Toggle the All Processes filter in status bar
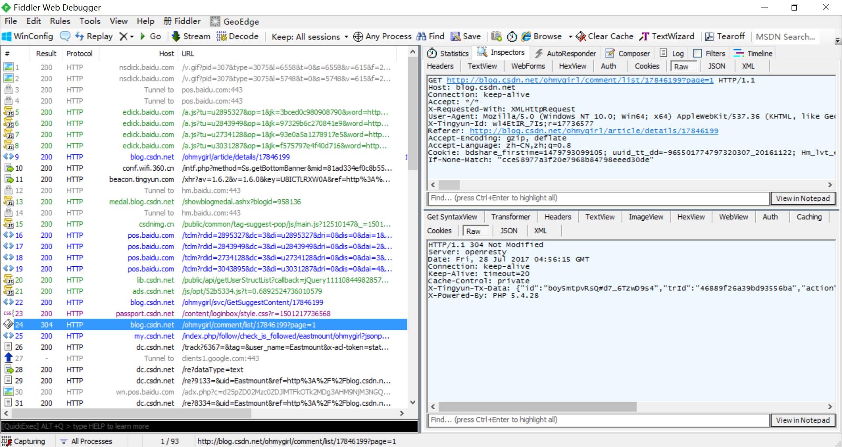Screen dimensions: 842x447 86,441
